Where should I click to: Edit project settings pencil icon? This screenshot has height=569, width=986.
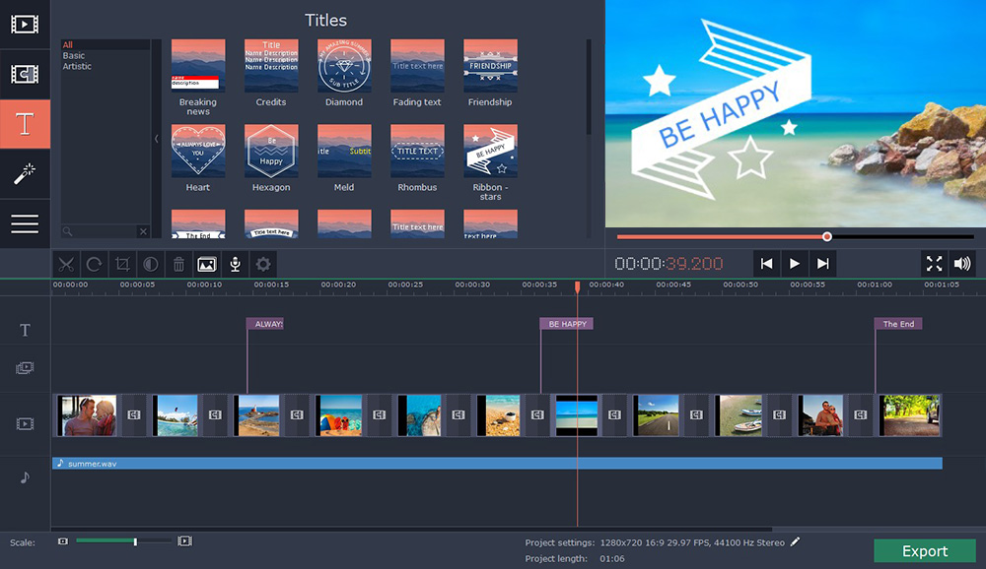(796, 541)
